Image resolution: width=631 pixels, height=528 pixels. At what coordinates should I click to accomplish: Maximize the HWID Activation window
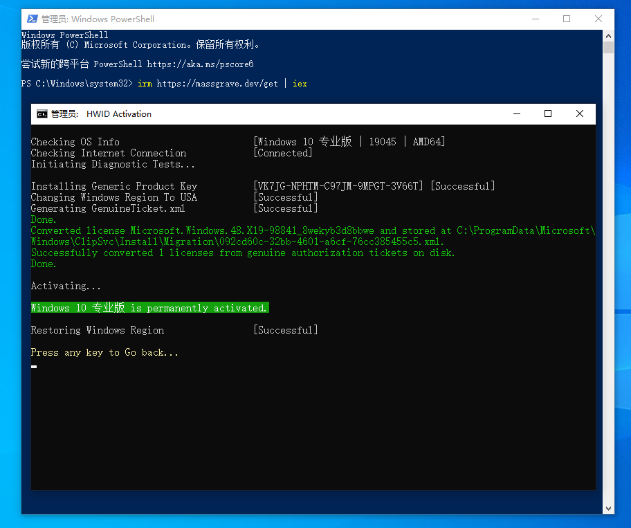(x=548, y=114)
